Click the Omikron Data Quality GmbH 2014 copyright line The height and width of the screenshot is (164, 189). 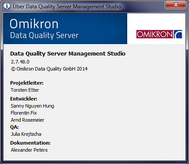(x=49, y=69)
